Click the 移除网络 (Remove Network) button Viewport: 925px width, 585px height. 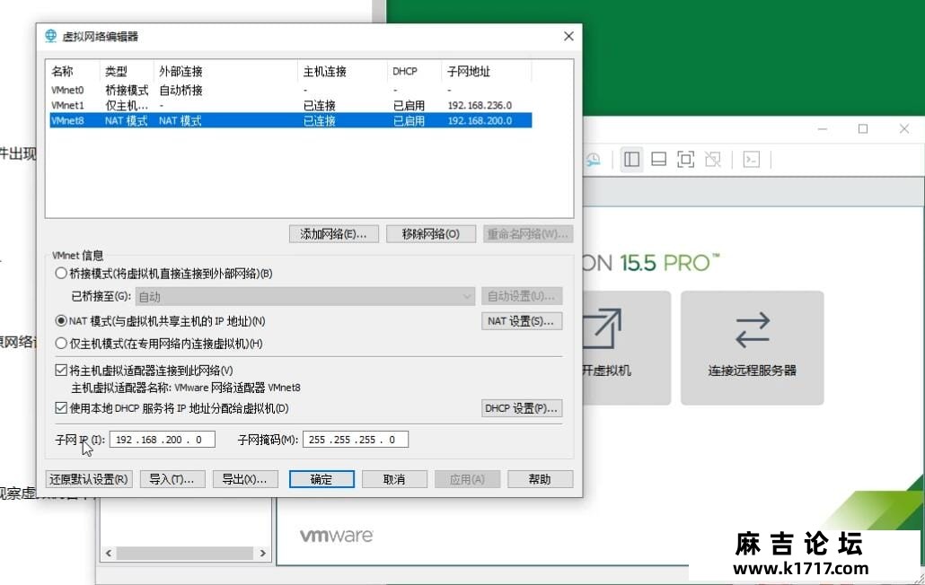pos(431,234)
